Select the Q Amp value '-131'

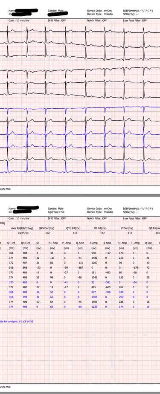coord(81,262)
